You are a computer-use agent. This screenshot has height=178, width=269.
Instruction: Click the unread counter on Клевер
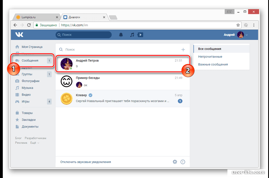(x=180, y=101)
